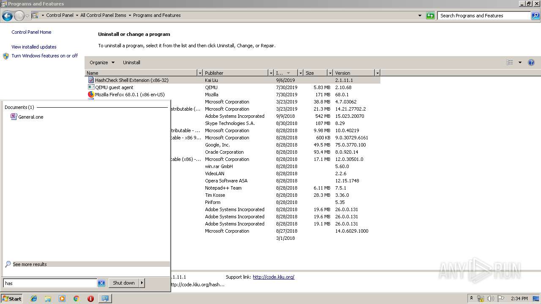
Task: Click the HashCheck Shell Extension program icon
Action: pos(91,80)
